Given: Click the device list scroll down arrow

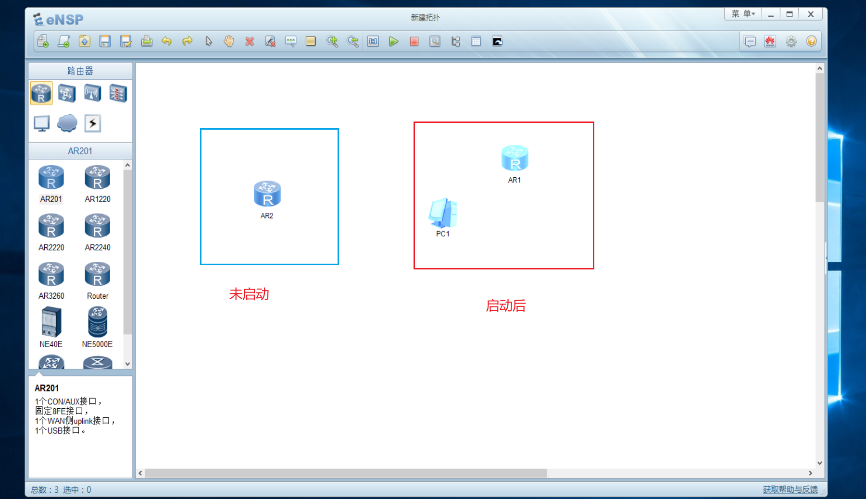Looking at the screenshot, I should pyautogui.click(x=127, y=364).
